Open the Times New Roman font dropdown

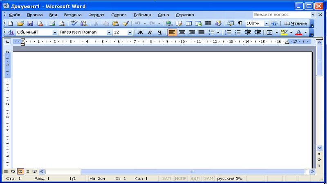tap(109, 32)
